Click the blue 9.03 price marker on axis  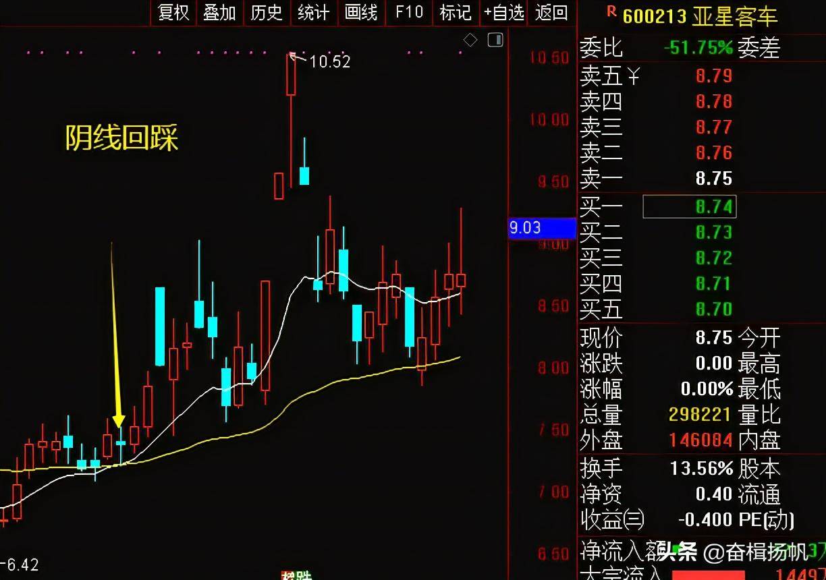point(542,228)
